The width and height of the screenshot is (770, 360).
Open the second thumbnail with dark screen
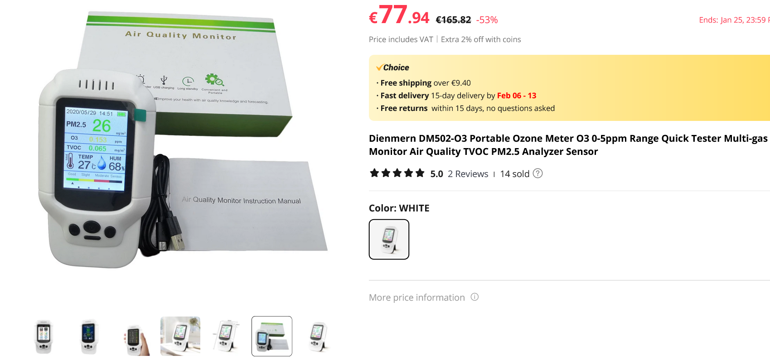(89, 336)
